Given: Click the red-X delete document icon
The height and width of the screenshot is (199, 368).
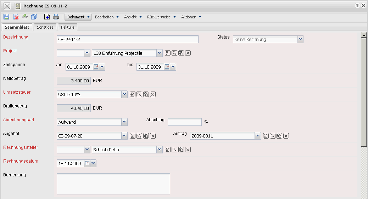Looking at the screenshot, I should (16, 17).
